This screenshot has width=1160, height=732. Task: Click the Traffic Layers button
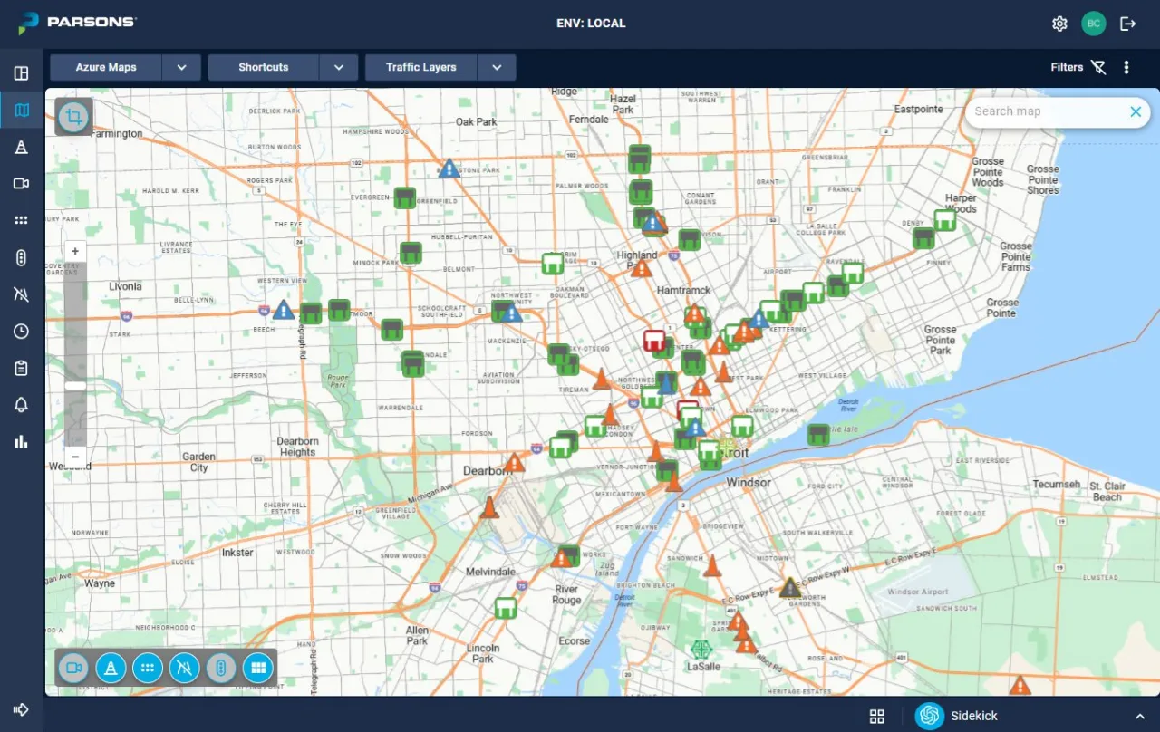[421, 68]
